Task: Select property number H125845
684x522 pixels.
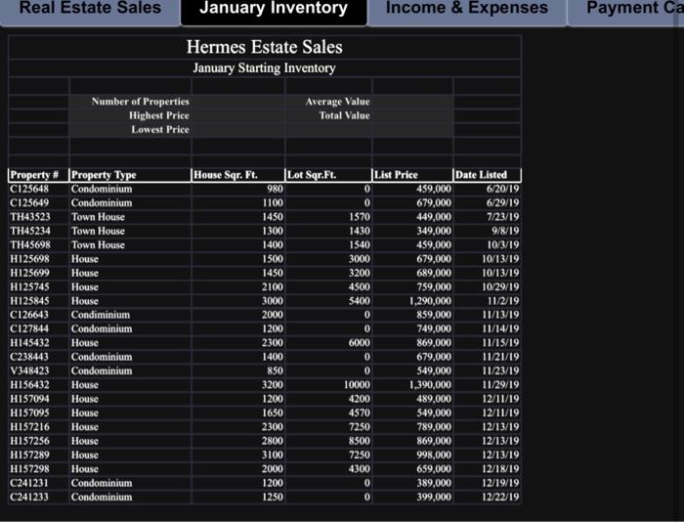Action: coord(38,301)
